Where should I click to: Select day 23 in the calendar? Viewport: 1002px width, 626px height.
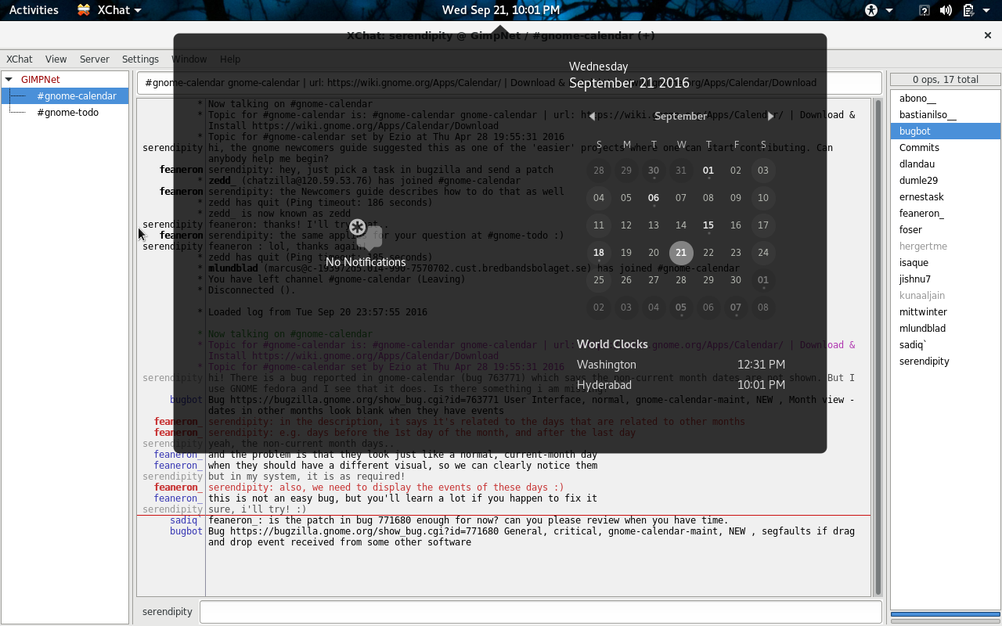736,253
